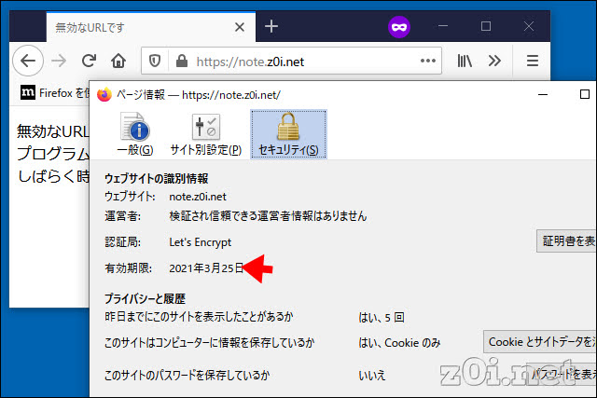This screenshot has width=597, height=398.
Task: Maximize the ページ情報 window
Action: (x=585, y=94)
